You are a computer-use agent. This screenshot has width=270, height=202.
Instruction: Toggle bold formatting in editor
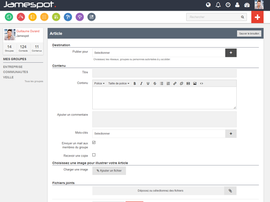coord(134,84)
